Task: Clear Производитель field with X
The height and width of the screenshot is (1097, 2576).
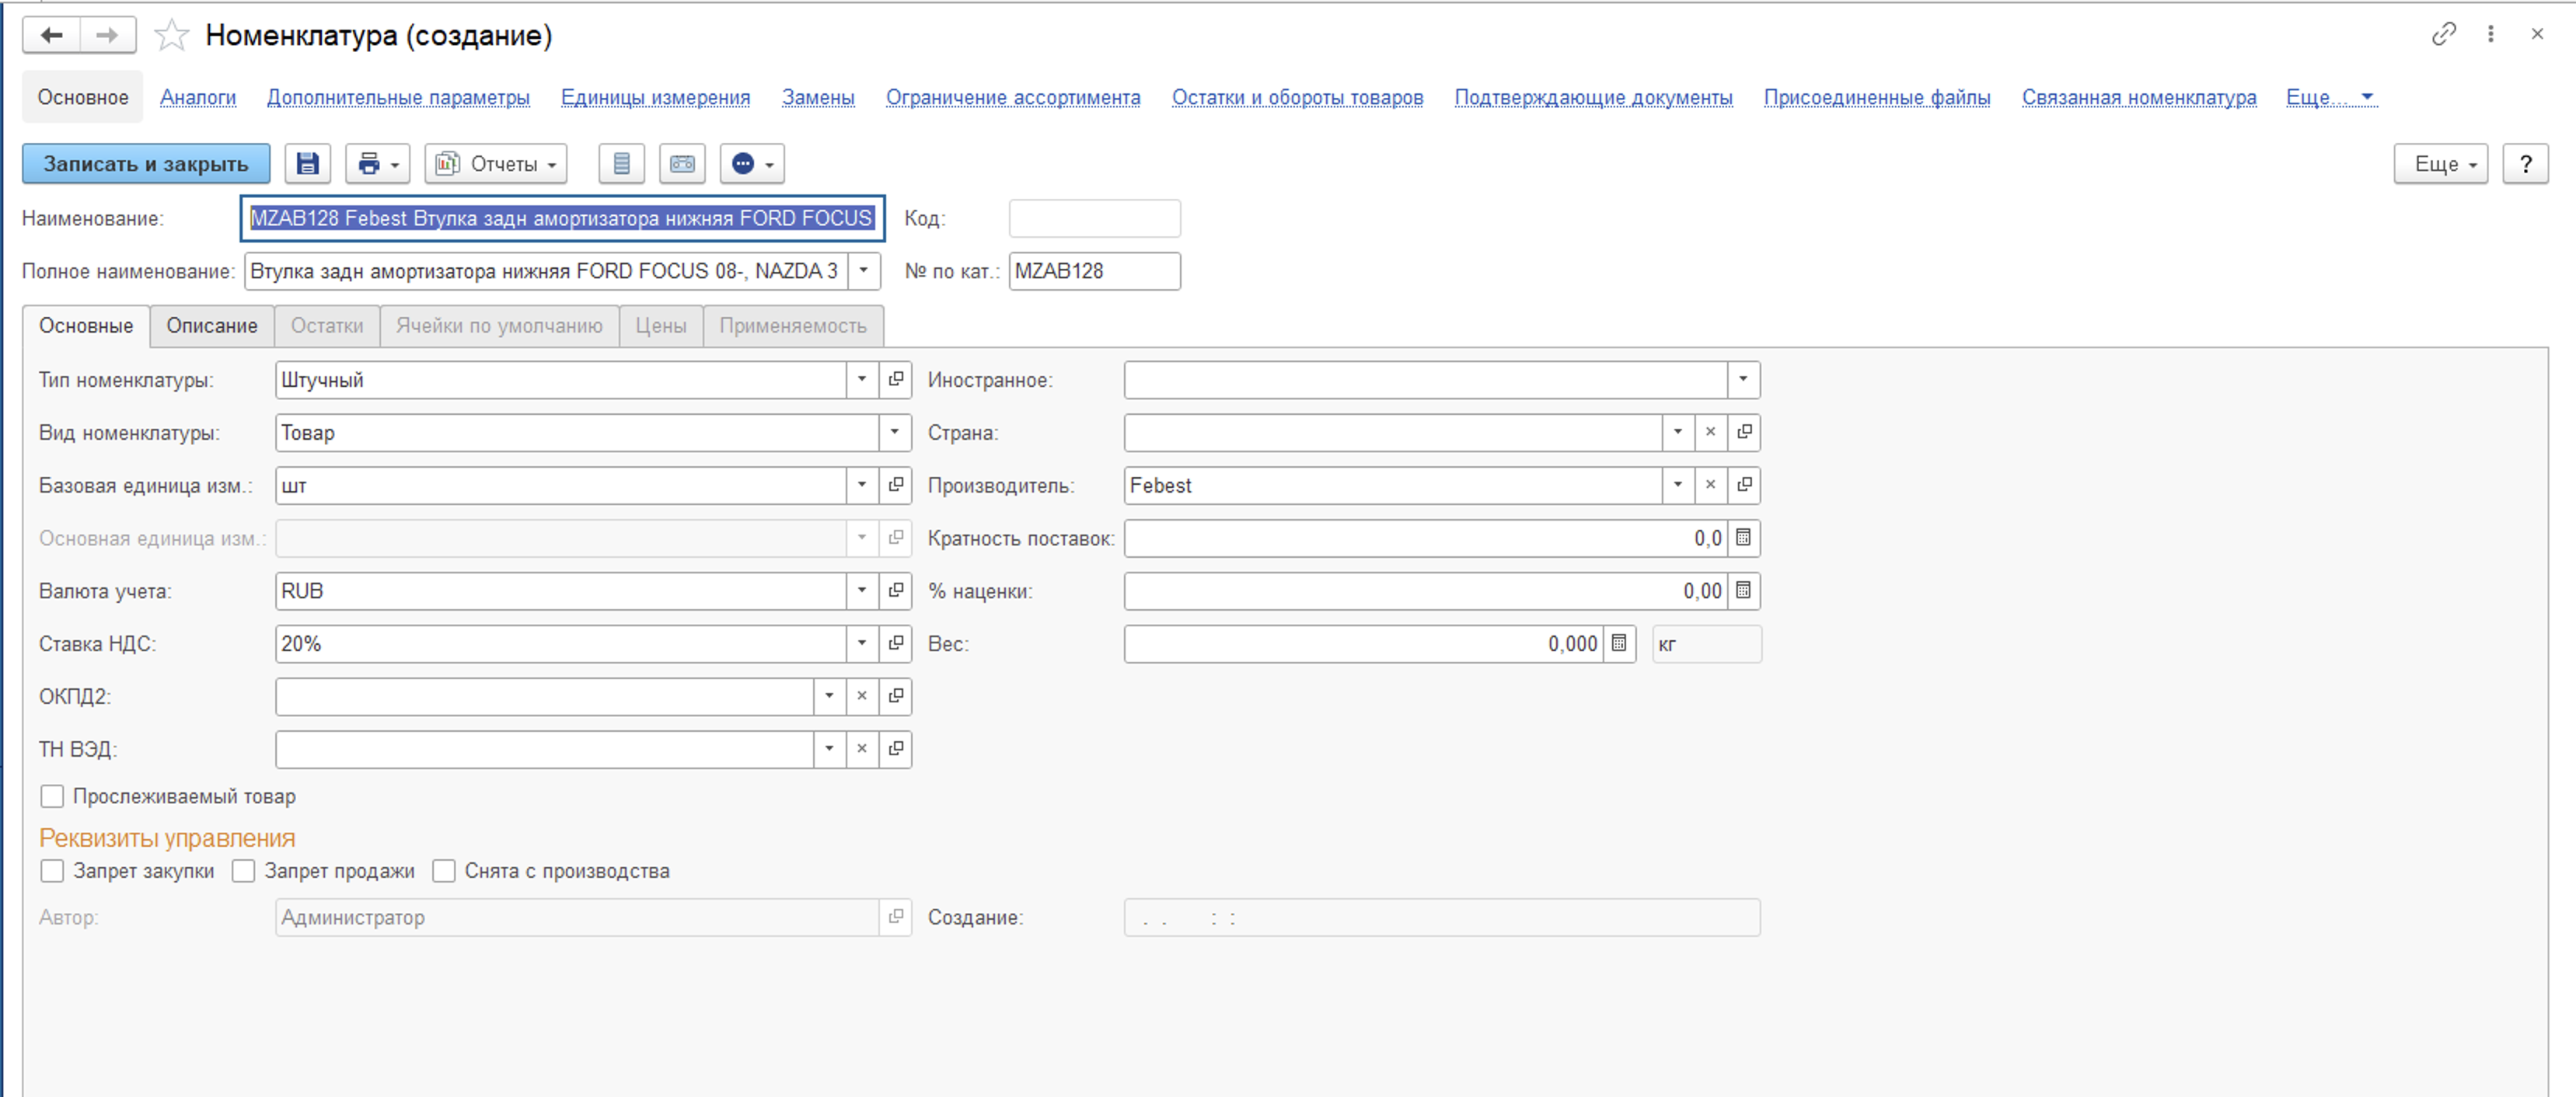Action: coord(1710,486)
